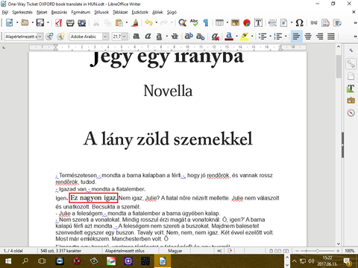Center align text
358x268 pixels.
[308, 36]
